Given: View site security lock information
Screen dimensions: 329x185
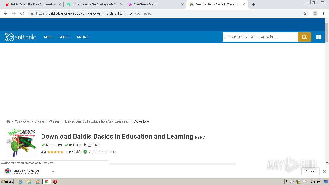Looking at the screenshot, I should [x=32, y=13].
